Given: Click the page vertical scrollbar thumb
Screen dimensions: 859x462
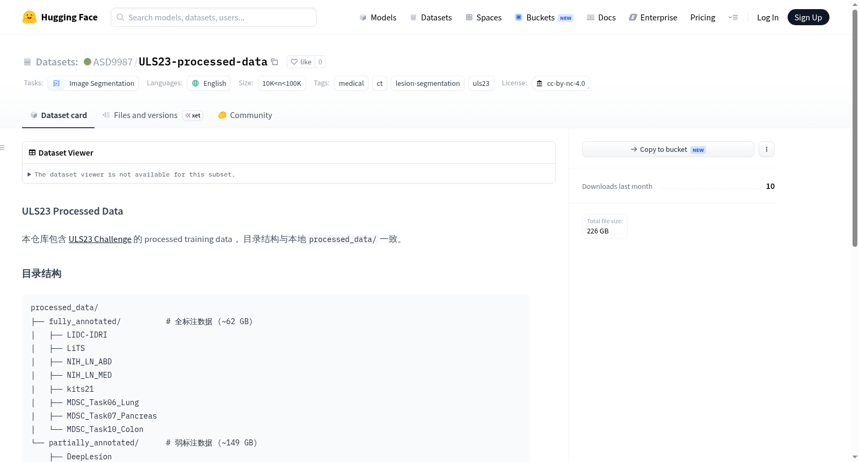Looking at the screenshot, I should [855, 128].
